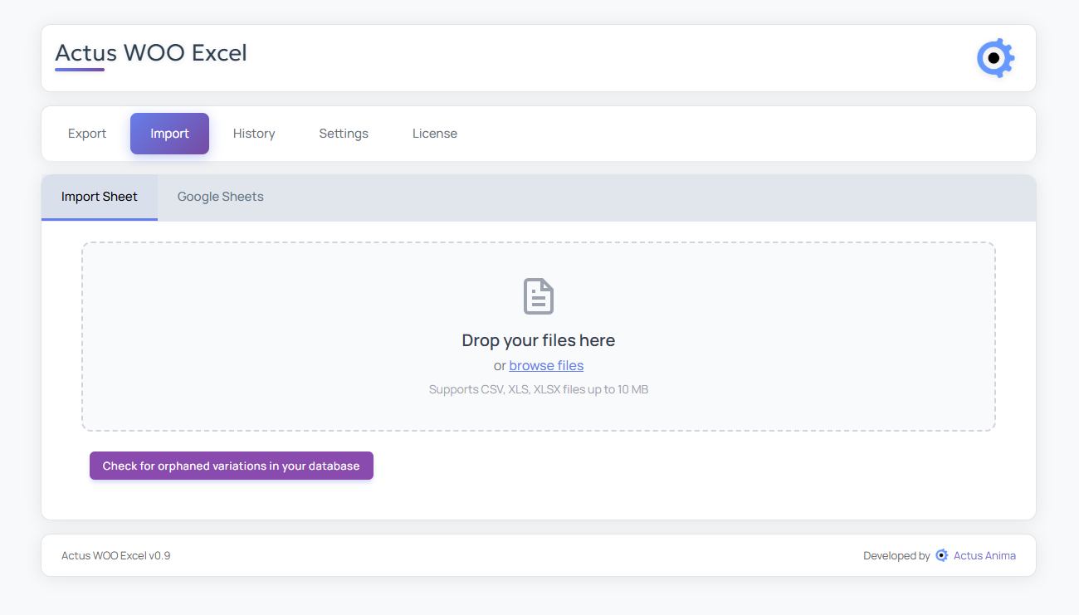1079x615 pixels.
Task: Click the Actus WOO Excel v0.9 footer text
Action: click(x=115, y=555)
